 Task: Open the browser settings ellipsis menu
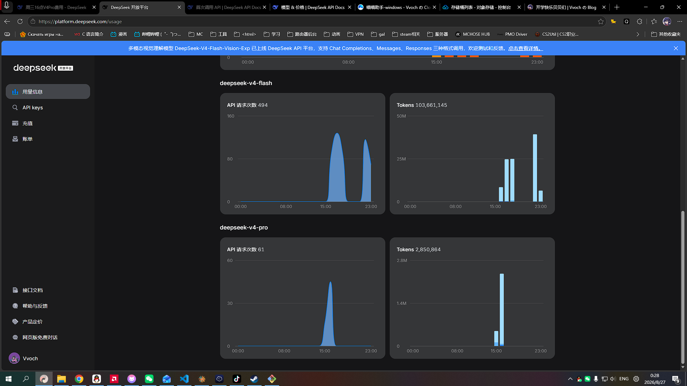[680, 21]
